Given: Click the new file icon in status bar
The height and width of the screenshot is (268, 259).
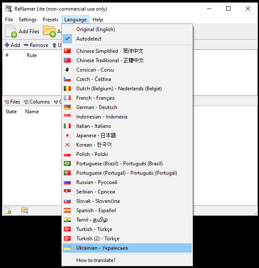Looking at the screenshot, I should point(8,210).
